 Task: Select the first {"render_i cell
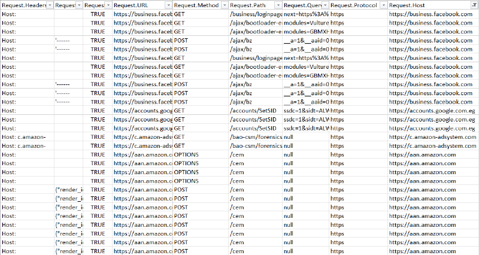click(69, 190)
